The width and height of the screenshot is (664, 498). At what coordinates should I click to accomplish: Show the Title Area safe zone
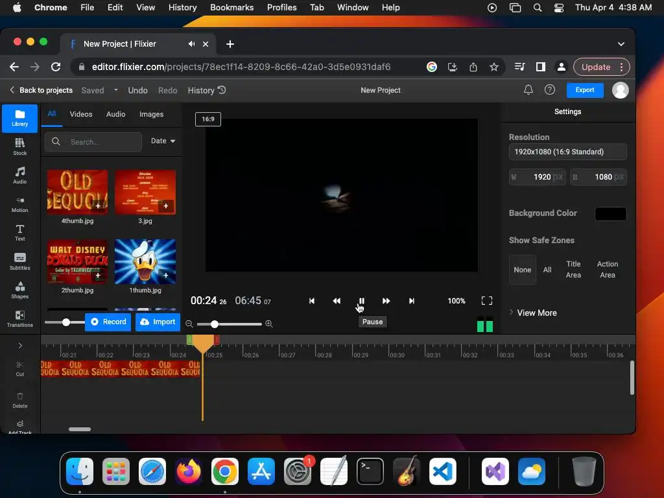tap(573, 269)
